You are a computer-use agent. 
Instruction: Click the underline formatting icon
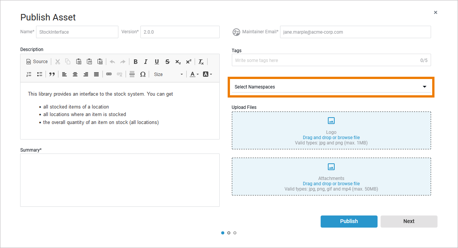157,62
